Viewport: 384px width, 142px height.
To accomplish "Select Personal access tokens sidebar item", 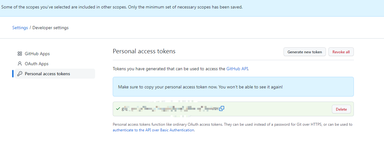I will pyautogui.click(x=47, y=74).
